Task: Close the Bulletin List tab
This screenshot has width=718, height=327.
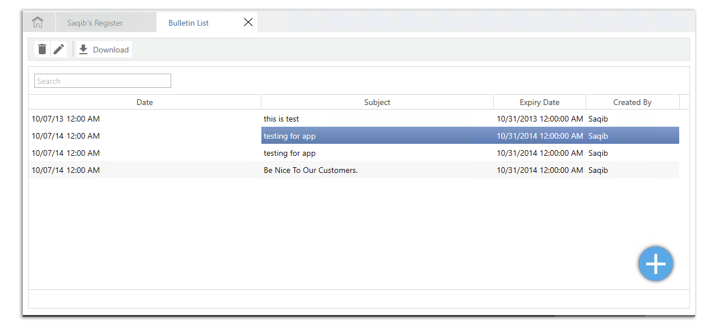Action: tap(248, 22)
